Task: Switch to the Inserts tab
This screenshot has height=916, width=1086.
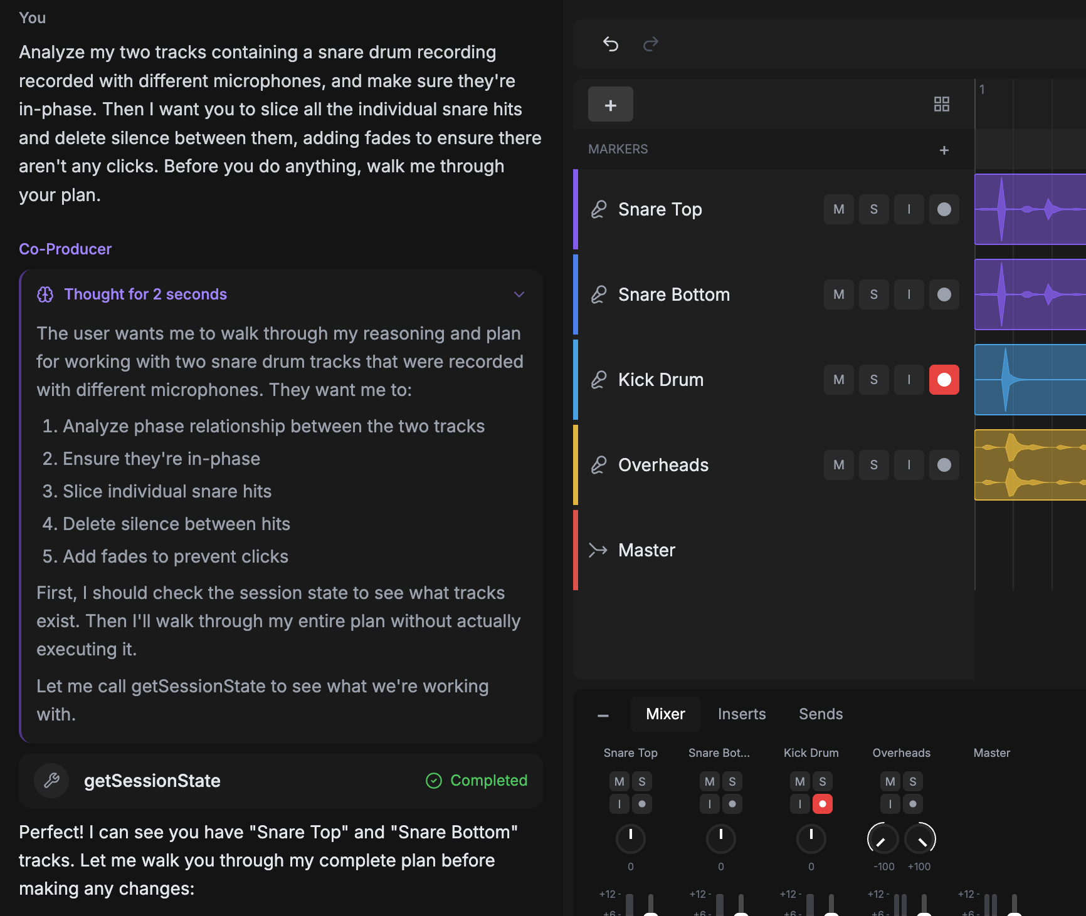Action: tap(742, 714)
